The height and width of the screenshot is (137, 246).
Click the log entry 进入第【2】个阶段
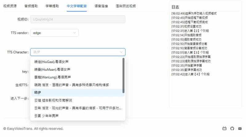[190, 31]
